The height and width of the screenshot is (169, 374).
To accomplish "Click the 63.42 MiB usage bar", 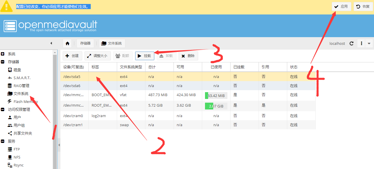I will coord(216,96).
